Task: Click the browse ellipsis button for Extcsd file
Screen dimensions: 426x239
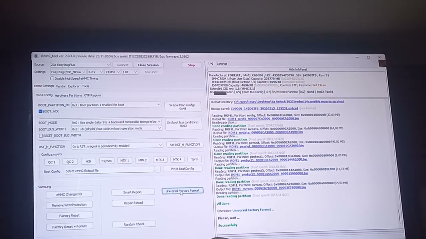Action: pos(157,169)
